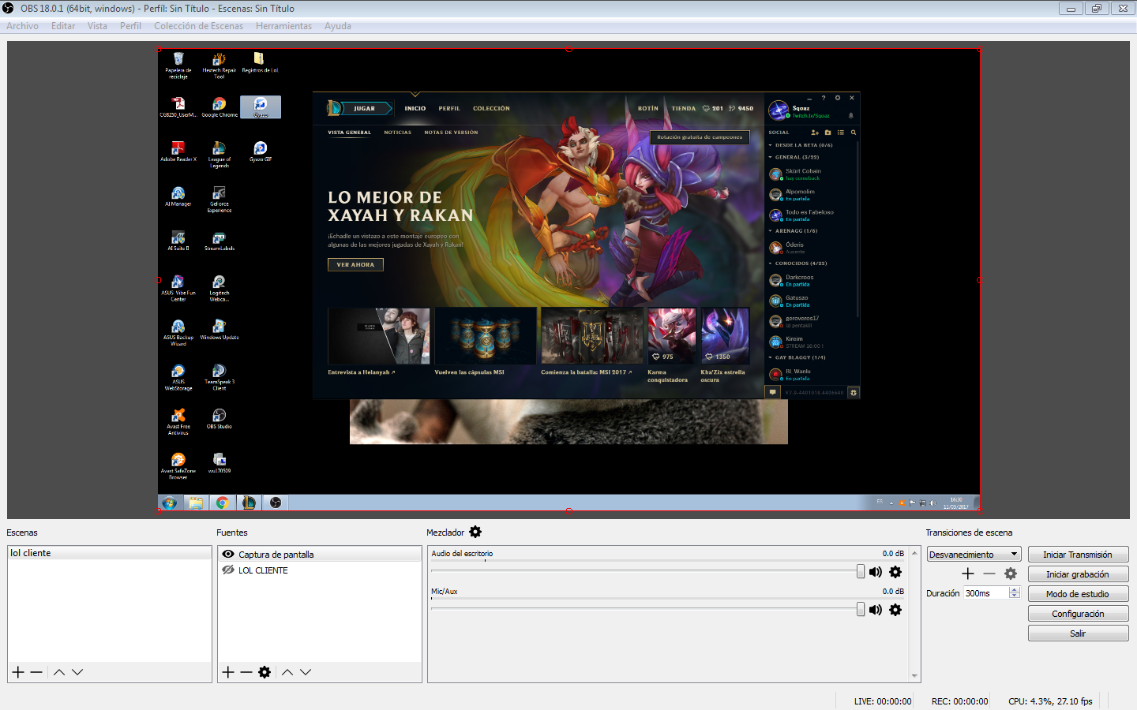Add a new source in the Fuentes panel
This screenshot has width=1137, height=710.
(228, 672)
